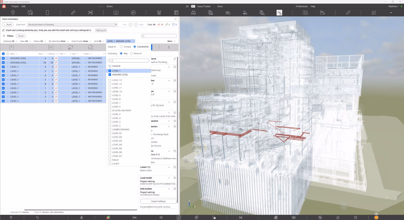The width and height of the screenshot is (404, 220).
Task: Open the video camera animation tool
Action: [x=322, y=13]
